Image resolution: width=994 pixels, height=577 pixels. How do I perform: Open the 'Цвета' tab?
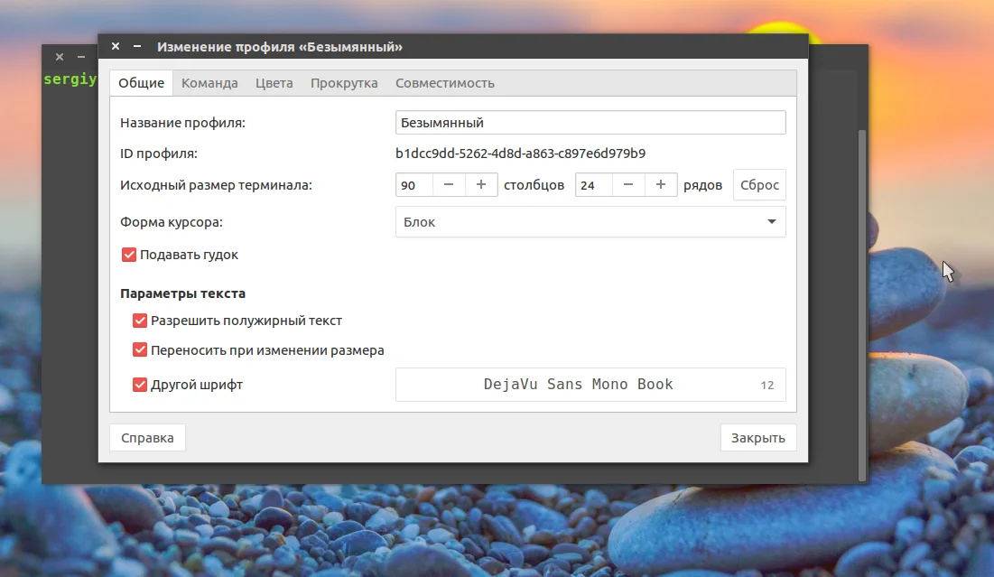pyautogui.click(x=274, y=83)
